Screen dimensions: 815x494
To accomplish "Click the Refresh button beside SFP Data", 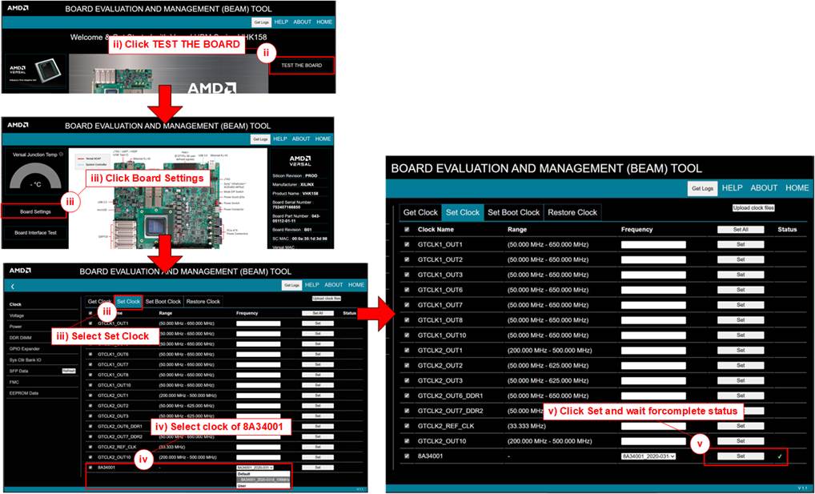I will (x=69, y=371).
